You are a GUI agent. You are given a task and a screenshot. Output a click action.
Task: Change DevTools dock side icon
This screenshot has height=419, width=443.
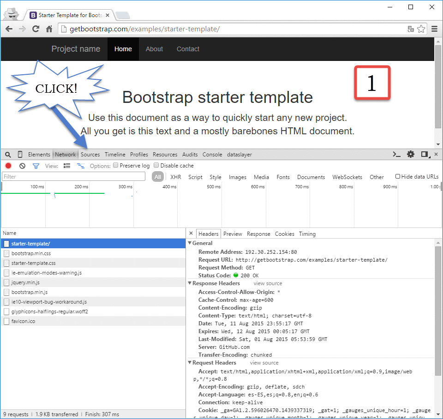click(x=425, y=154)
